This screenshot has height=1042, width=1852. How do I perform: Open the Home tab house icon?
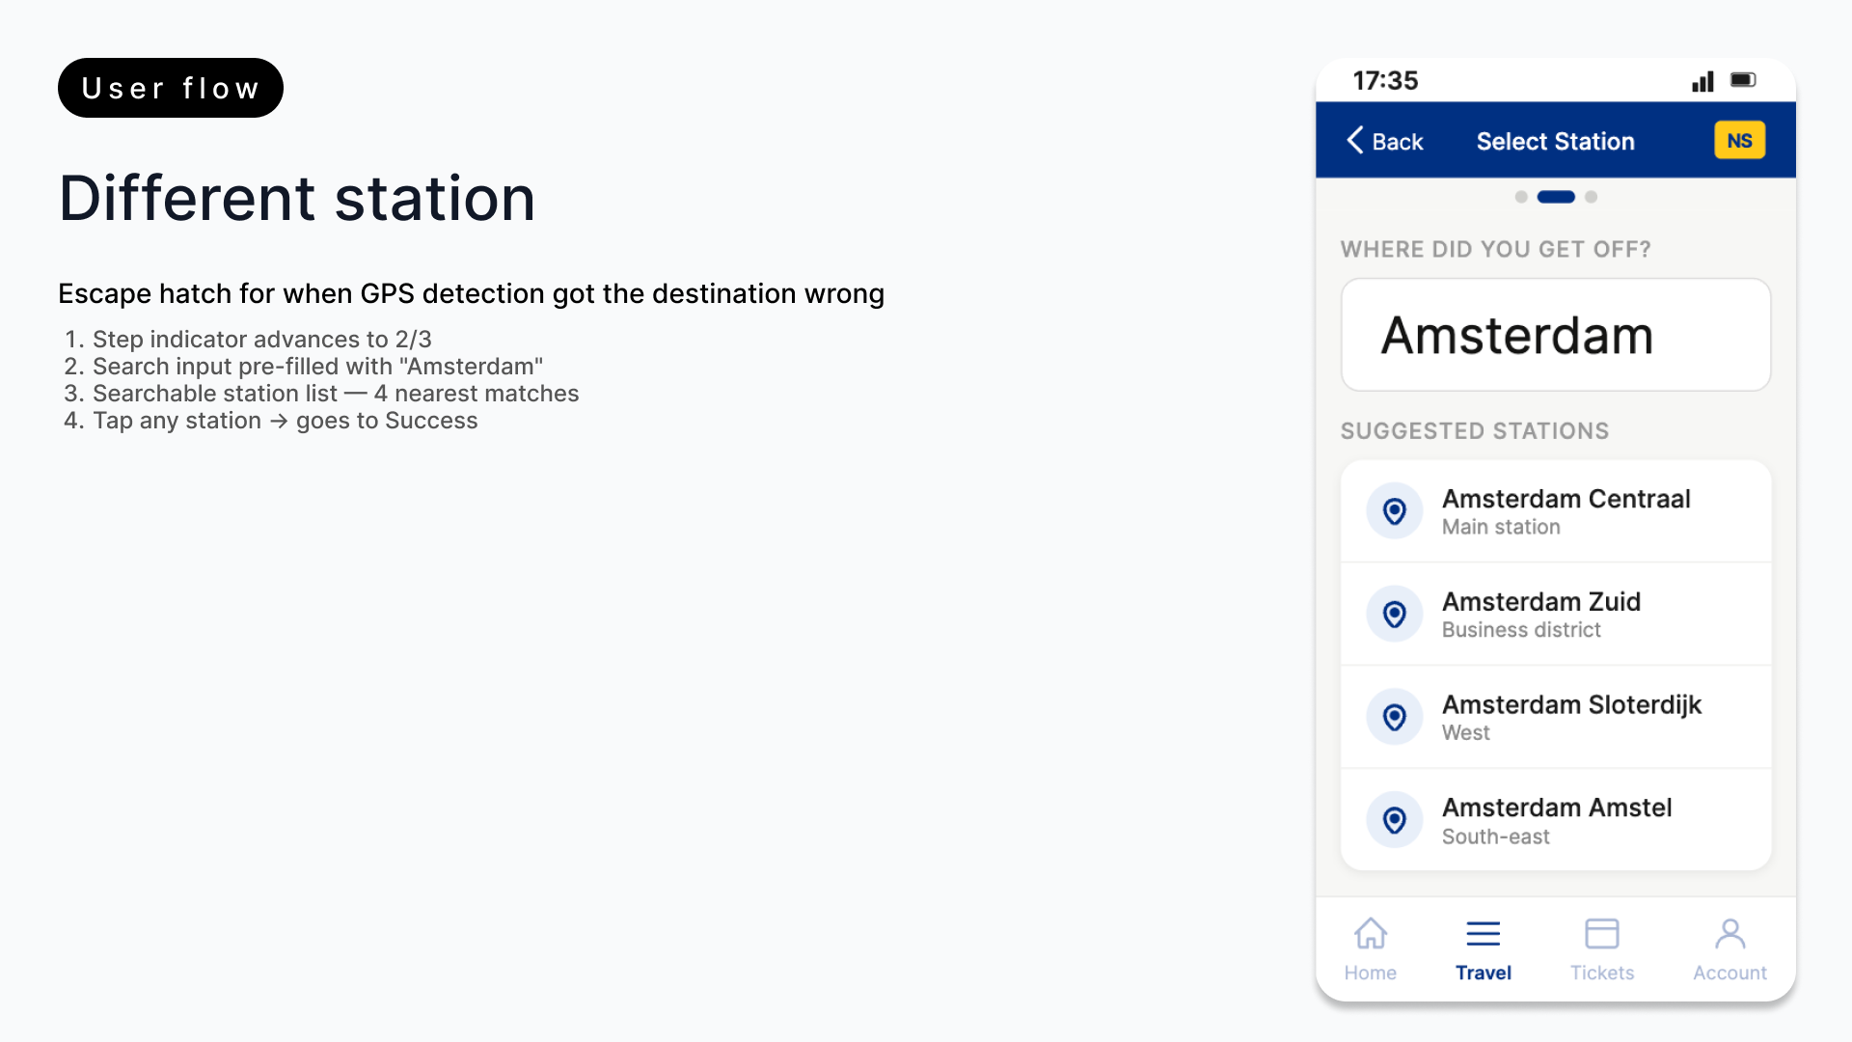point(1370,934)
